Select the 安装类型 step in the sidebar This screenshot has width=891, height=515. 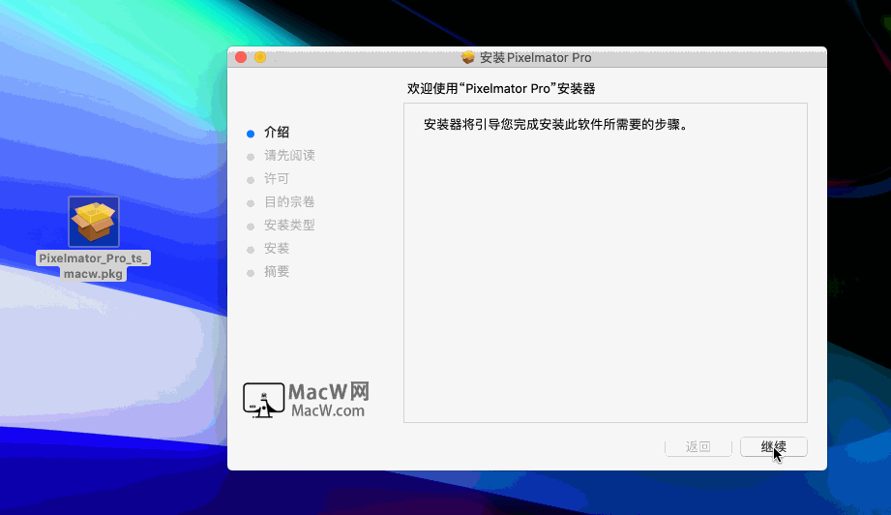(289, 226)
